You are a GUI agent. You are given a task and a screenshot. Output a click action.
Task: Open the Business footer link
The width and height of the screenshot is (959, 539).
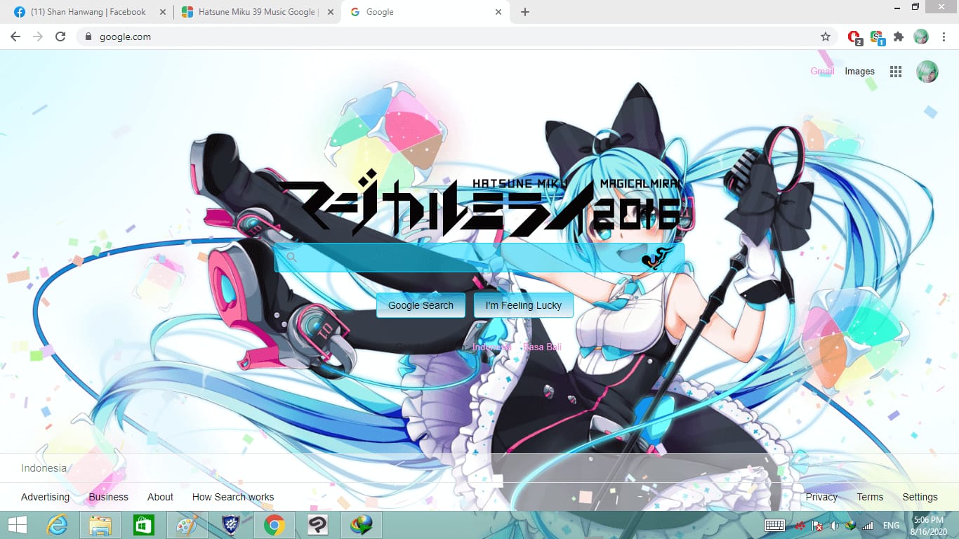[x=108, y=497]
